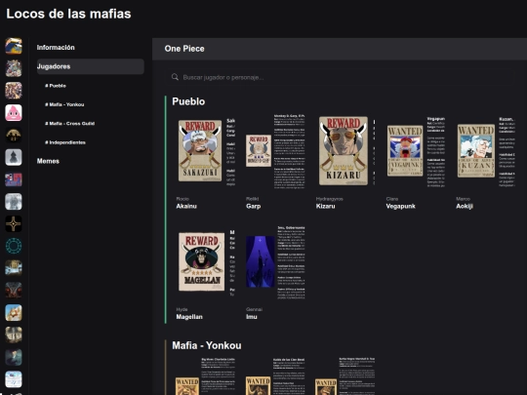This screenshot has height=395, width=527.
Task: Click the Akainu character name
Action: (x=186, y=206)
